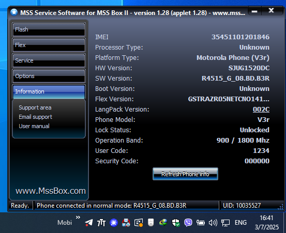Image resolution: width=286 pixels, height=233 pixels.
Task: Click the Ready status bar text
Action: 20,206
